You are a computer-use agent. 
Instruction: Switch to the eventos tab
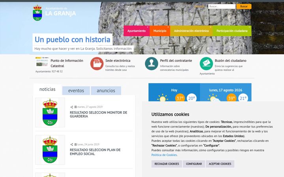pyautogui.click(x=76, y=91)
